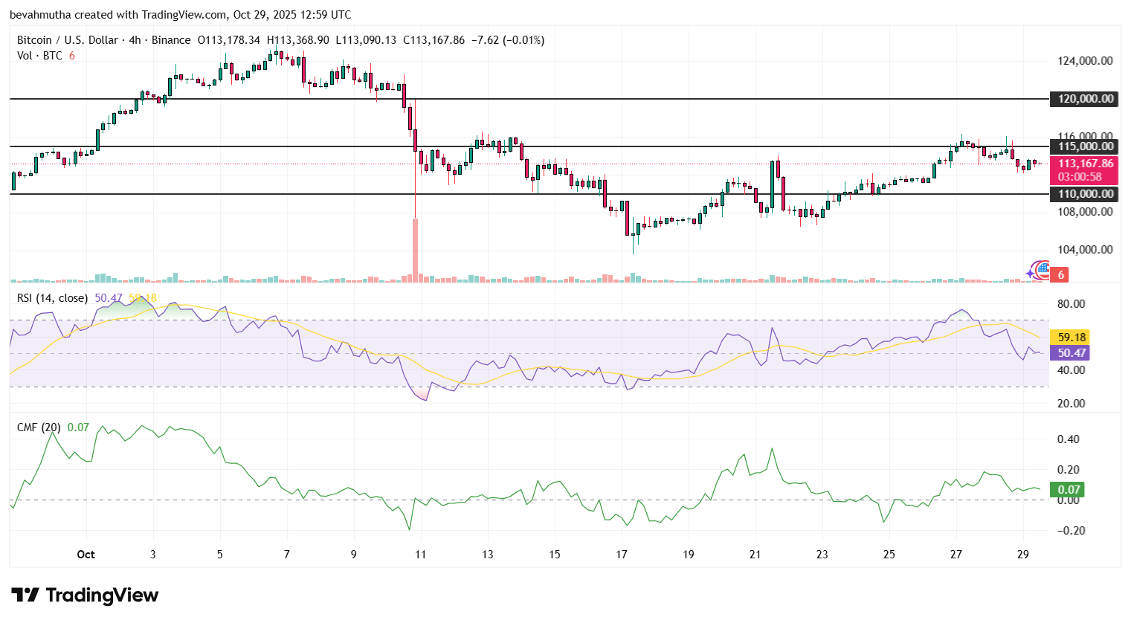Click the Oct label on the date axis

point(86,555)
